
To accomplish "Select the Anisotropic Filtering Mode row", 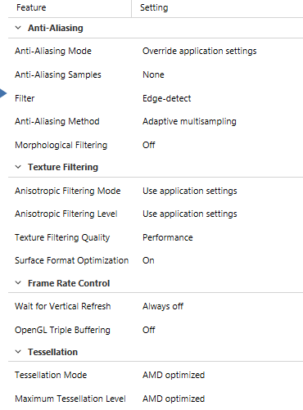I will click(156, 191).
